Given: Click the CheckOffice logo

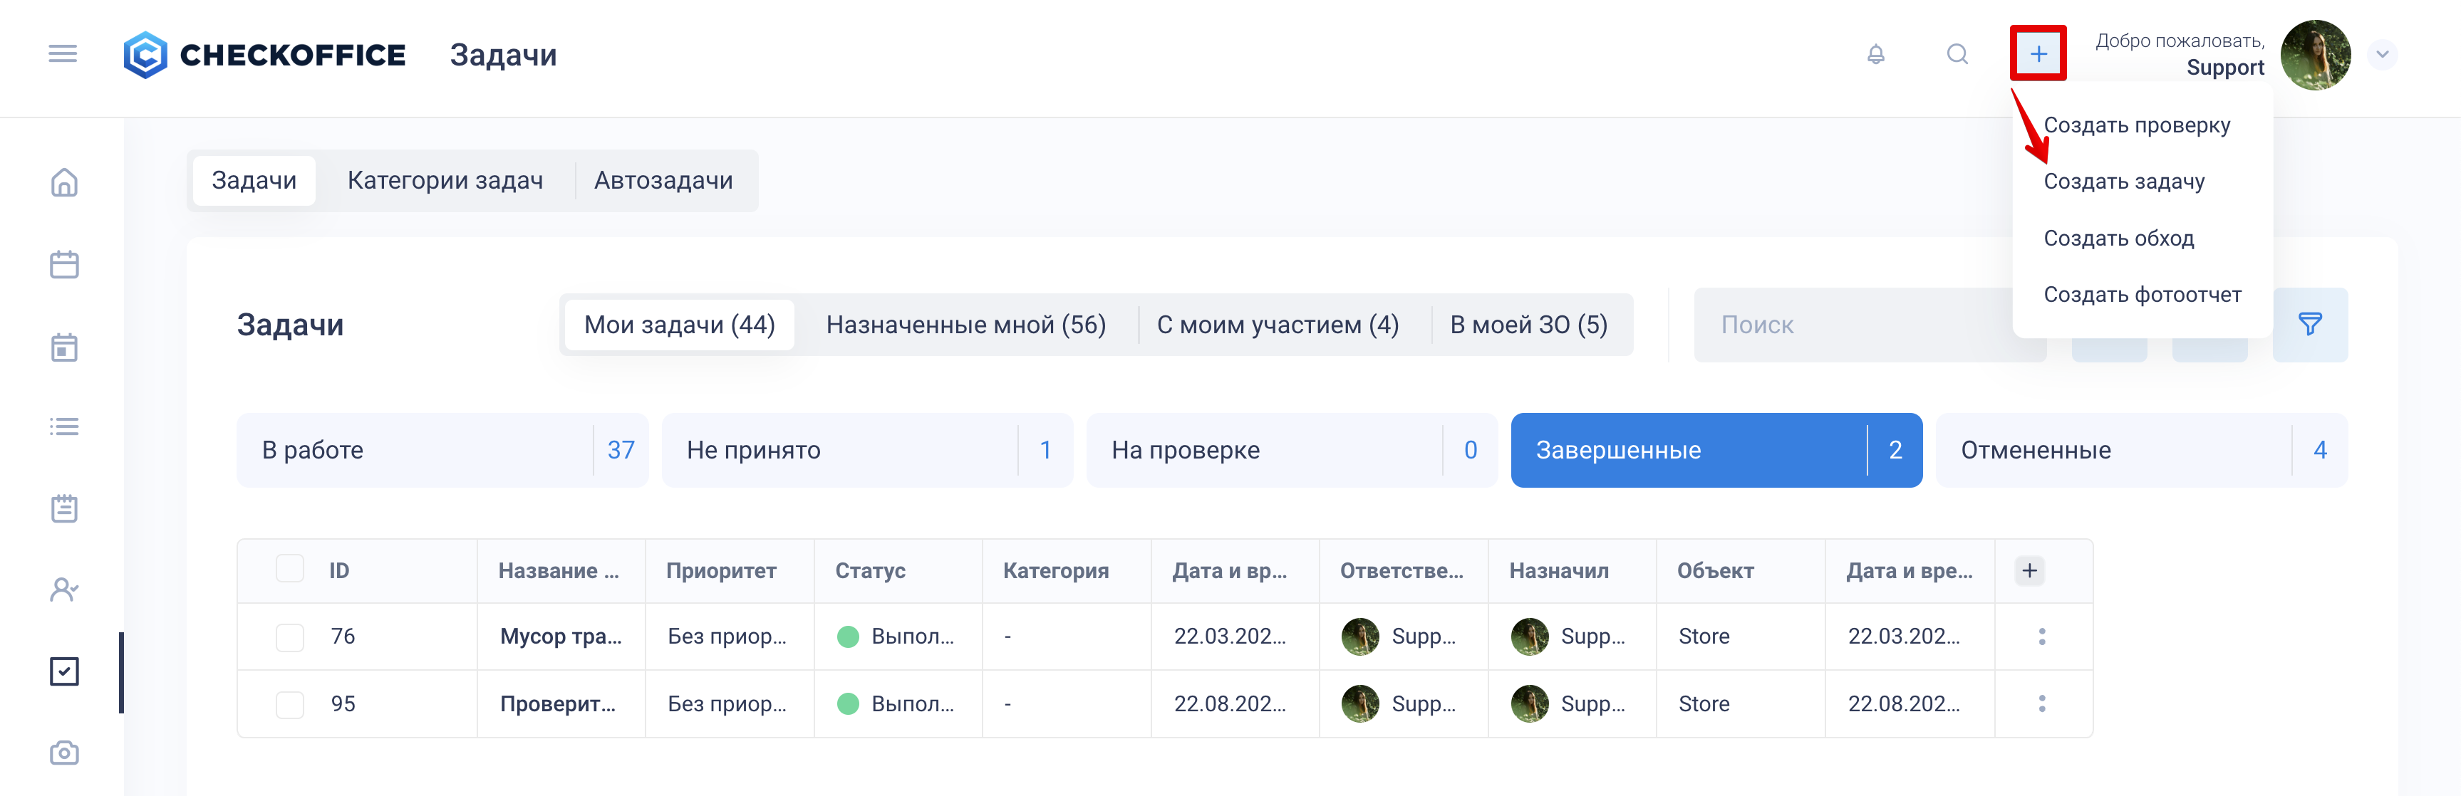Looking at the screenshot, I should point(264,56).
